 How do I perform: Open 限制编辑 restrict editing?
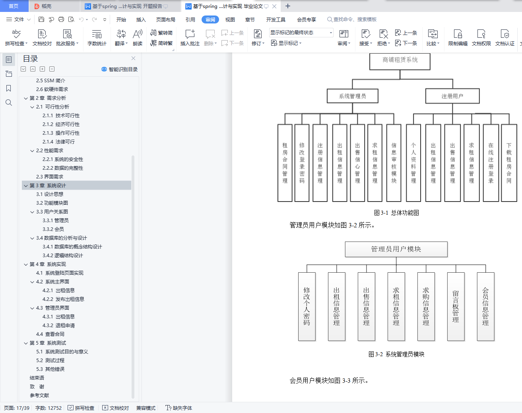pos(458,38)
